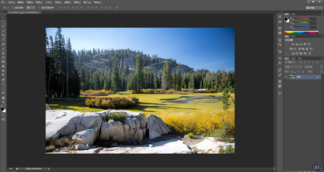Click the foreground color swatch in toolbox

pyautogui.click(x=2, y=109)
